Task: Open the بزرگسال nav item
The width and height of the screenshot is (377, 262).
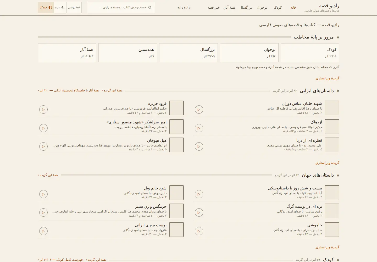Action: (x=246, y=8)
